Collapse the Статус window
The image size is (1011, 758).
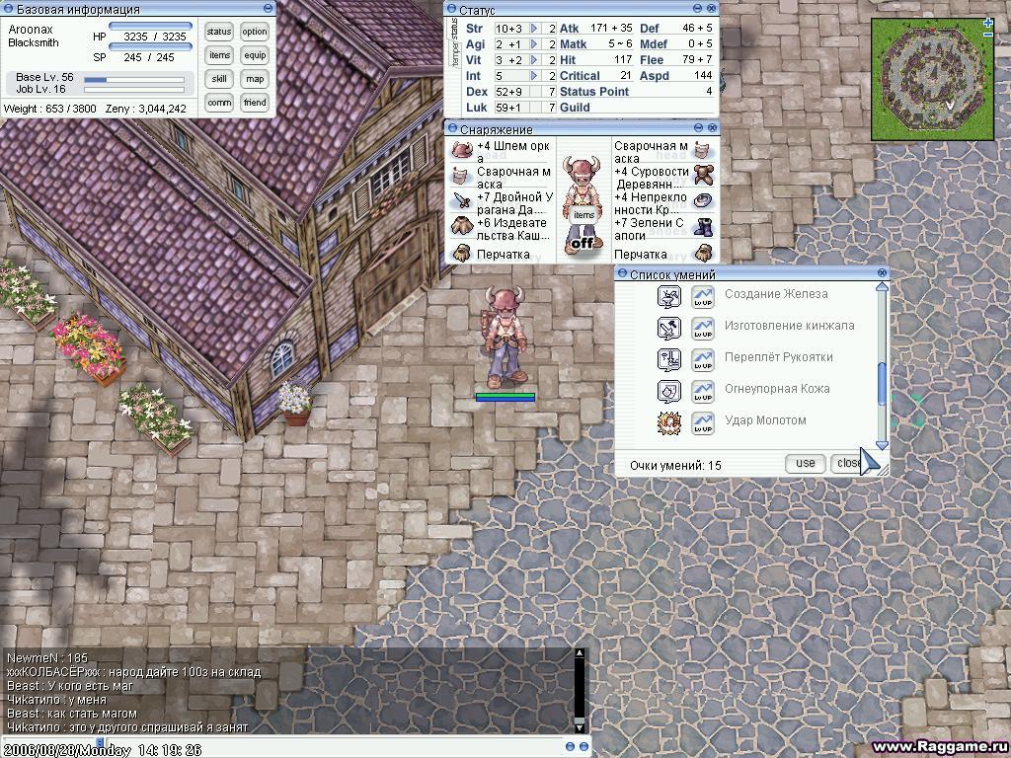pyautogui.click(x=698, y=8)
